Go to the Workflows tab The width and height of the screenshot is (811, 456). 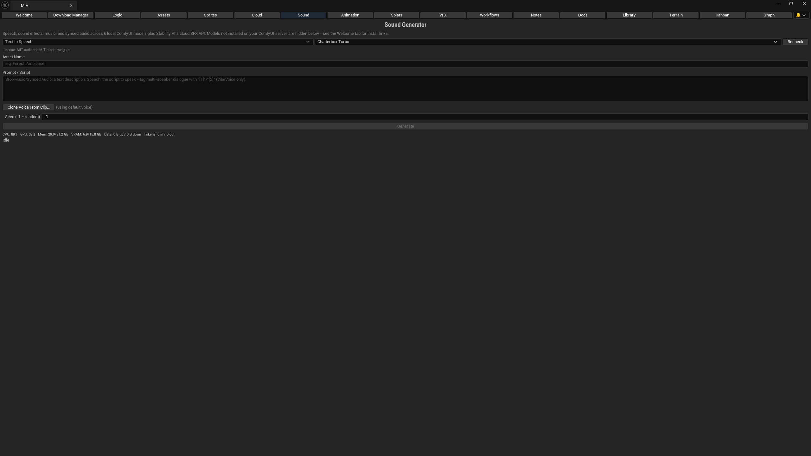pyautogui.click(x=489, y=15)
